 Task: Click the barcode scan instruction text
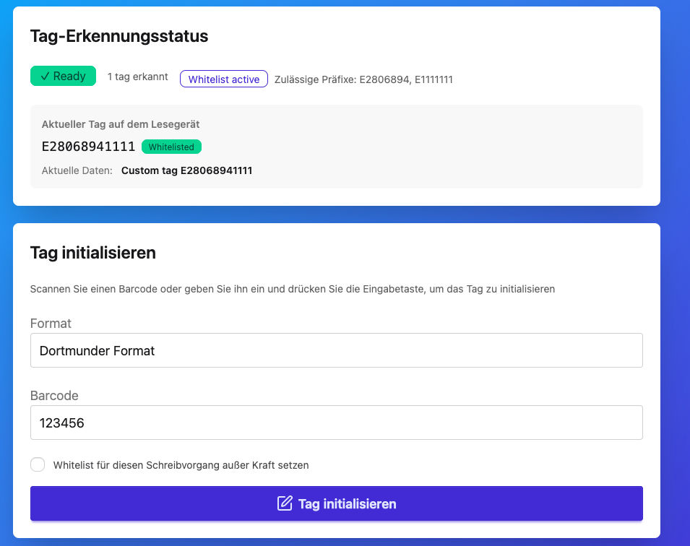point(292,289)
